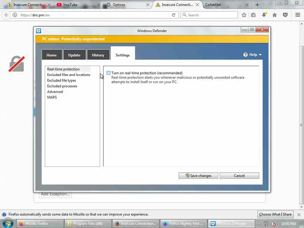304x228 pixels.
Task: Select Excluded files and locations
Action: coord(69,75)
